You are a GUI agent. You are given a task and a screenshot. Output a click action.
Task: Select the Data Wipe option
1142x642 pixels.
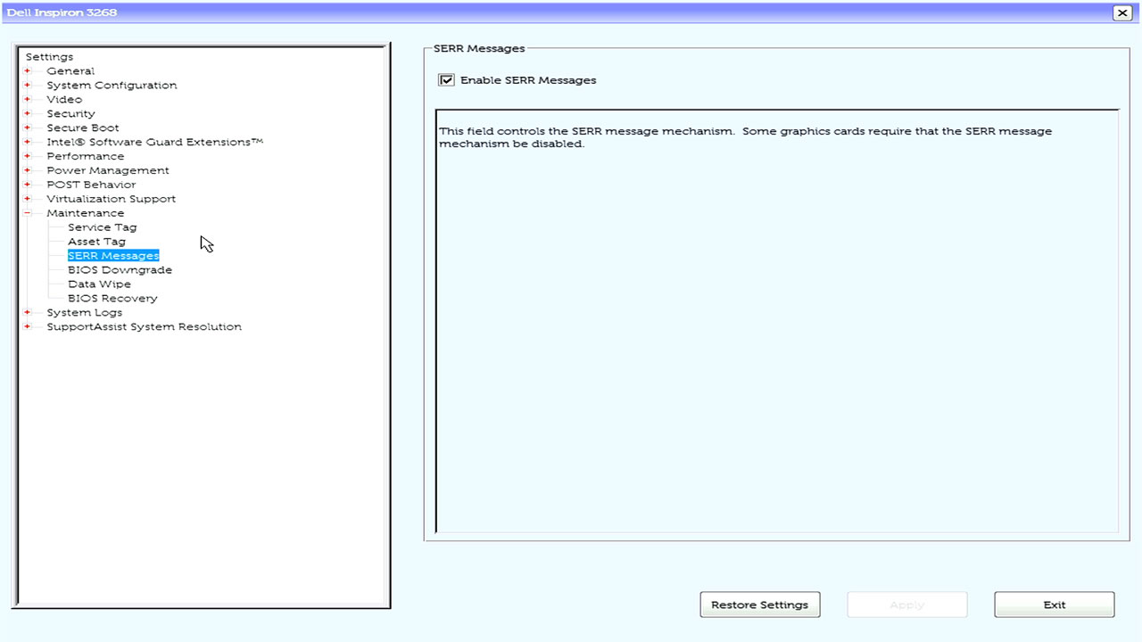tap(99, 284)
